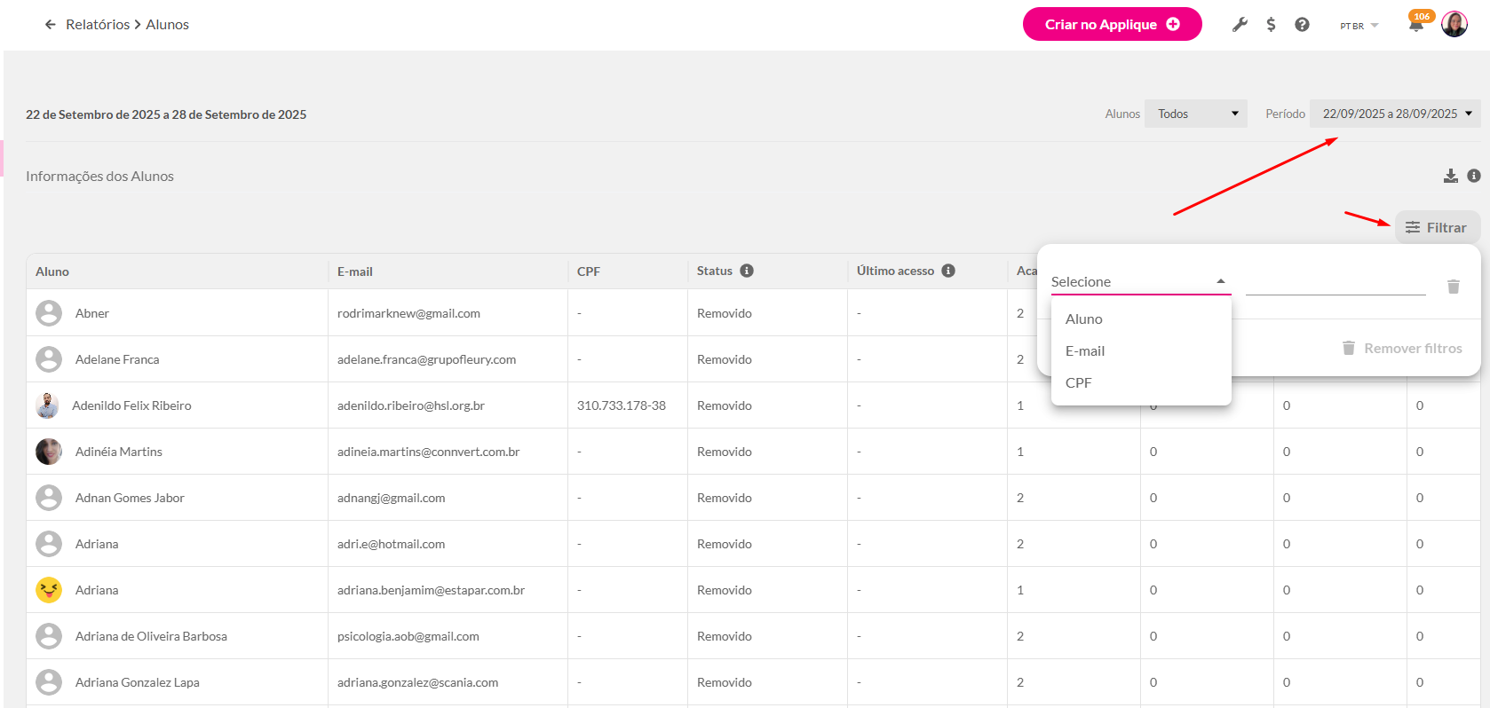Click the 'Criar no Applique' button
Screen dimensions: 1490x708
tap(1112, 25)
